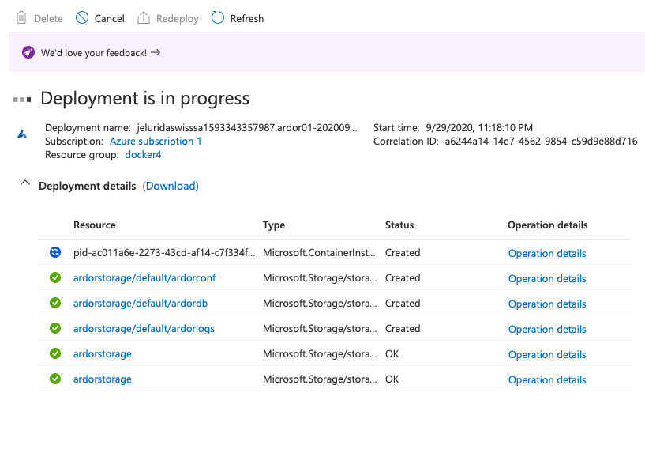
Task: Click the Cancel circle-slash icon
Action: pyautogui.click(x=82, y=17)
